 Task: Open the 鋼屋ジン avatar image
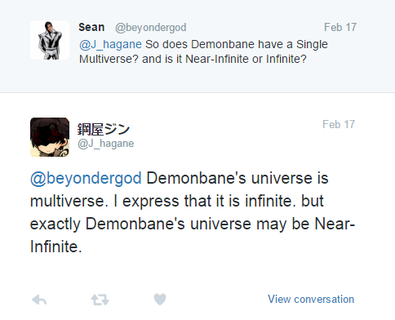tap(50, 137)
